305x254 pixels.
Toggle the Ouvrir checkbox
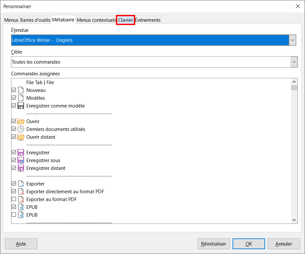pos(14,121)
